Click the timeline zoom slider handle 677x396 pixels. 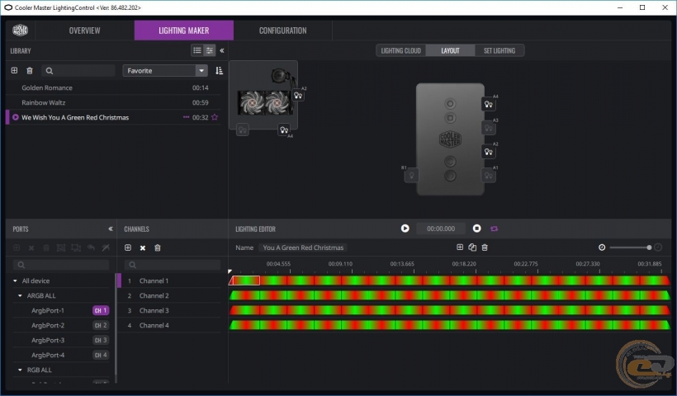tap(650, 247)
